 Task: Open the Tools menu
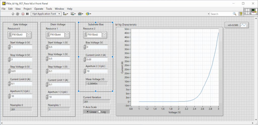pyautogui.click(x=49, y=9)
